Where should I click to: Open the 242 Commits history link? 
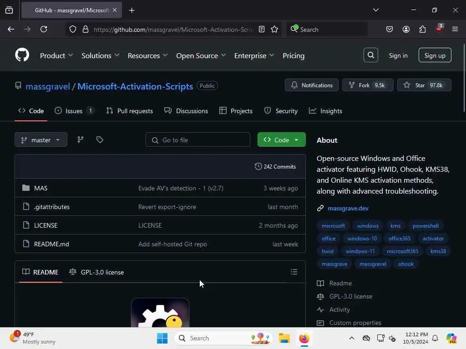[275, 166]
